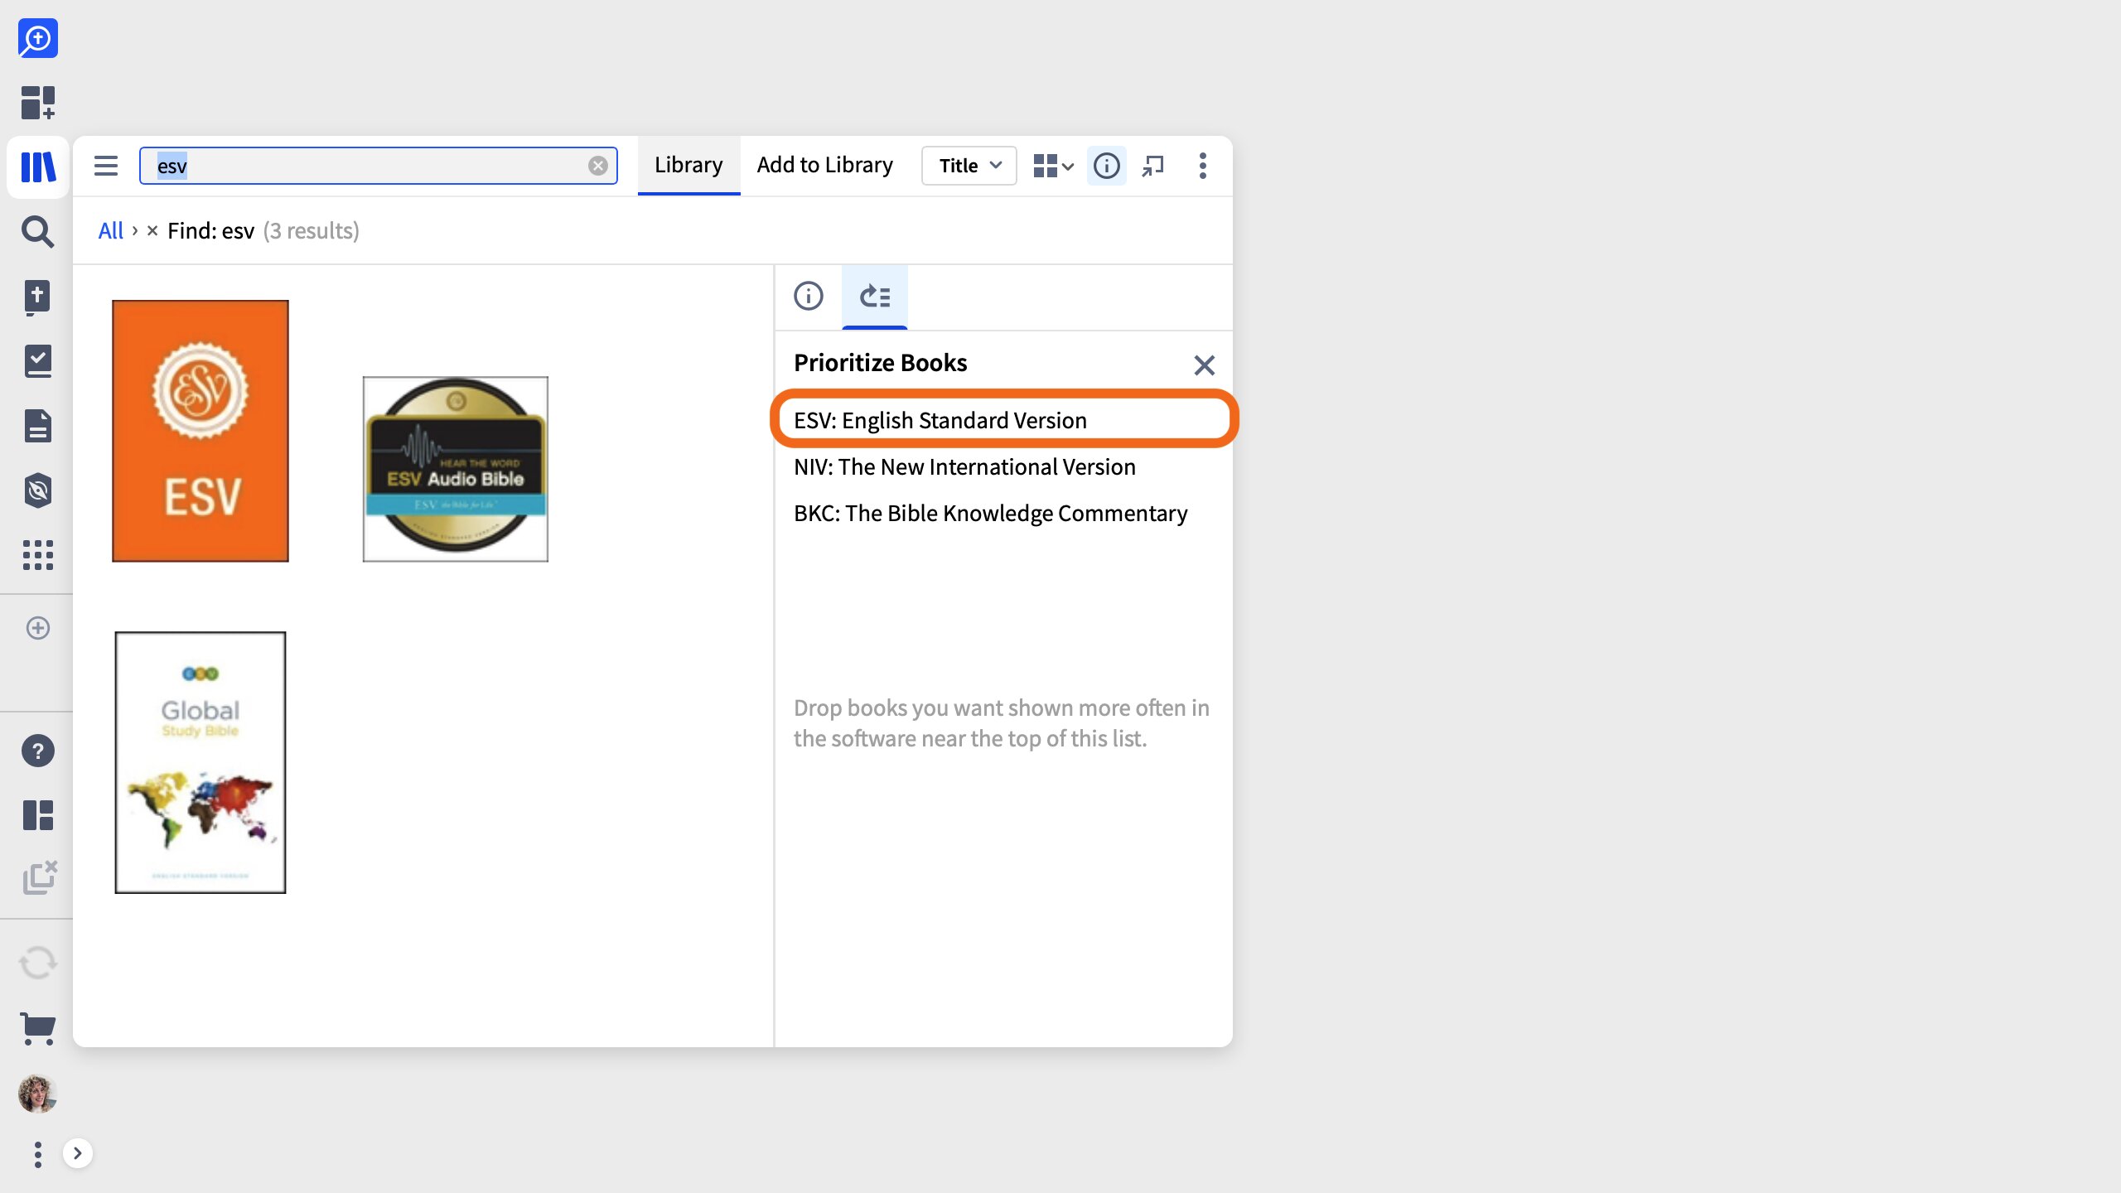Viewport: 2121px width, 1193px height.
Task: Switch to the Prioritize Books tab icon
Action: [875, 296]
